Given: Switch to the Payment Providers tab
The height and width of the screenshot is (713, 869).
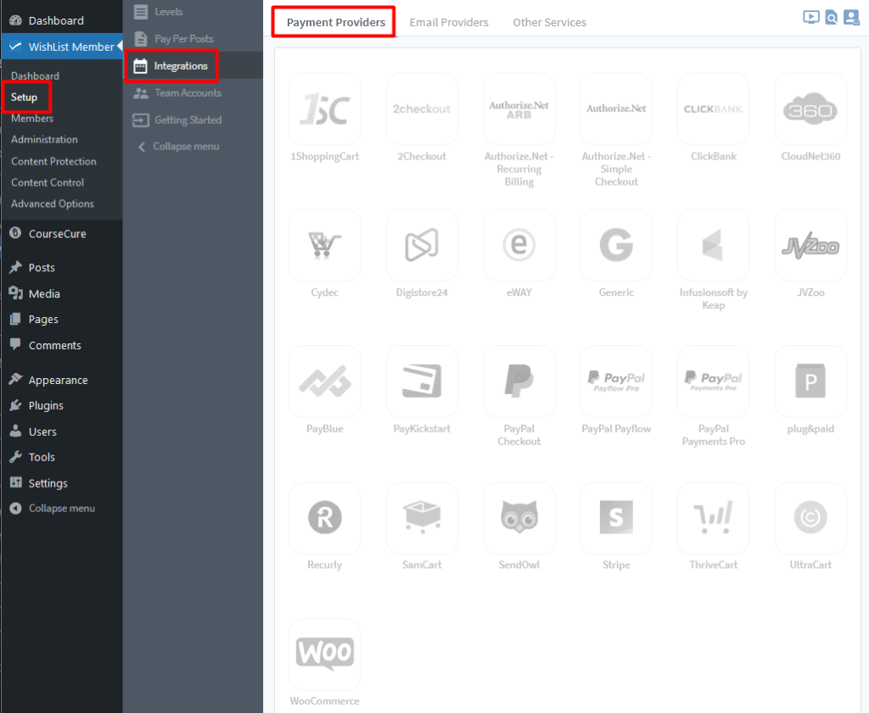Looking at the screenshot, I should click(336, 22).
